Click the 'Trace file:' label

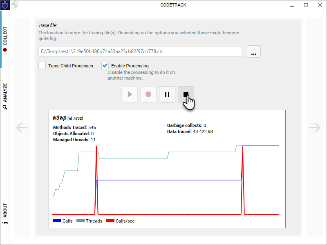point(48,25)
